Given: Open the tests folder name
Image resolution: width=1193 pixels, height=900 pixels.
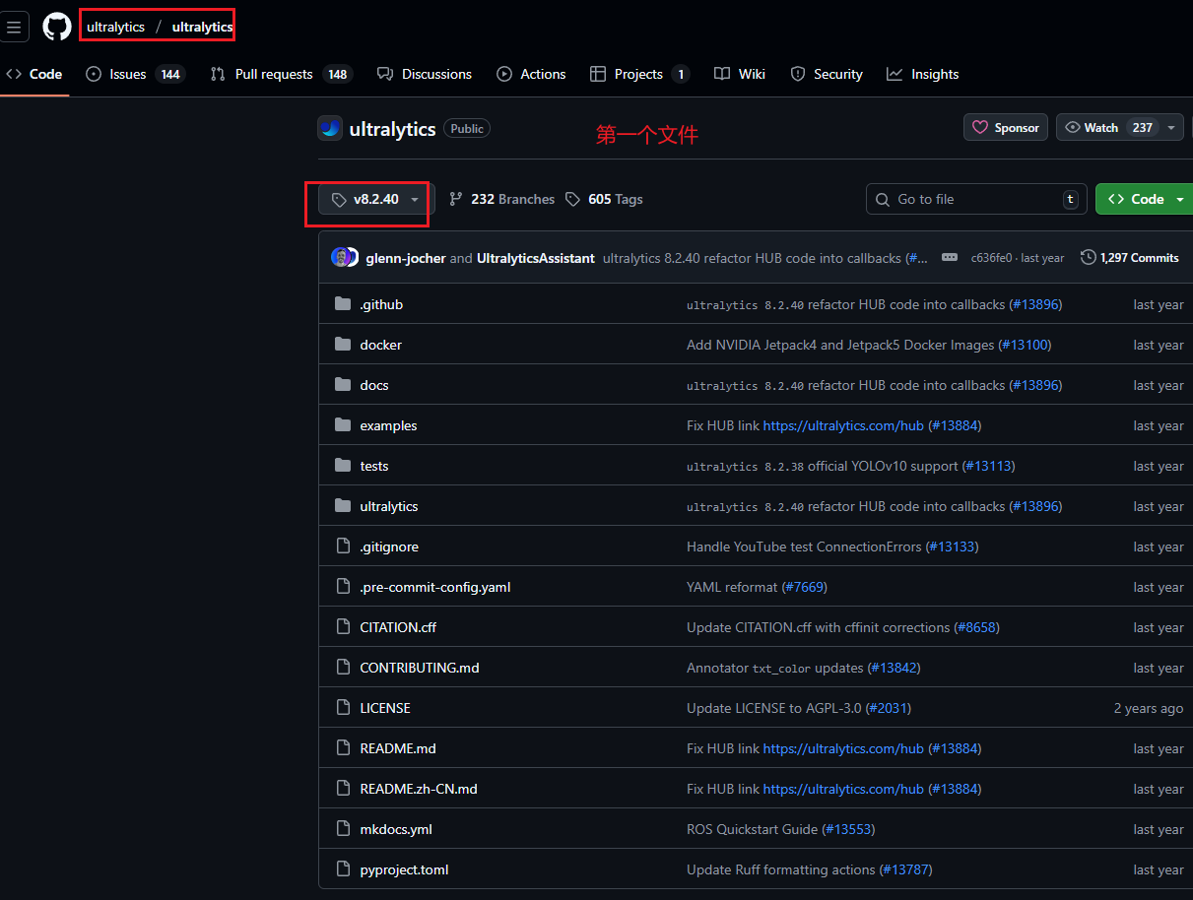Looking at the screenshot, I should (x=374, y=466).
